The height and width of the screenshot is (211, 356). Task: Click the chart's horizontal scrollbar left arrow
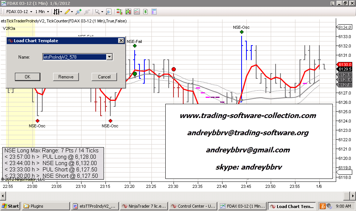pos(3,195)
